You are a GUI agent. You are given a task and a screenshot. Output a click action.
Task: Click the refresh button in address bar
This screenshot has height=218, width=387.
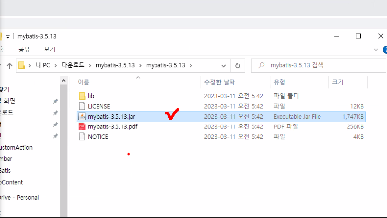pos(238,66)
